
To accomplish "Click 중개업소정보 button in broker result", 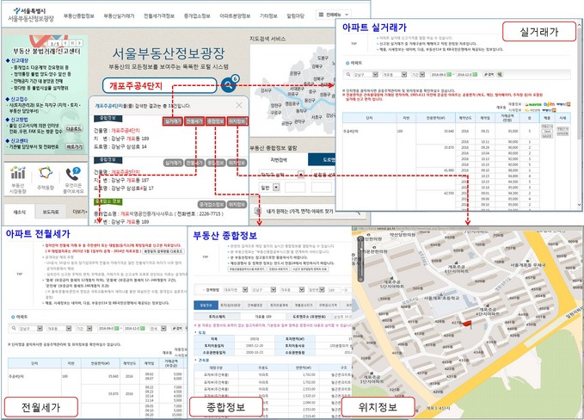I will tap(212, 205).
